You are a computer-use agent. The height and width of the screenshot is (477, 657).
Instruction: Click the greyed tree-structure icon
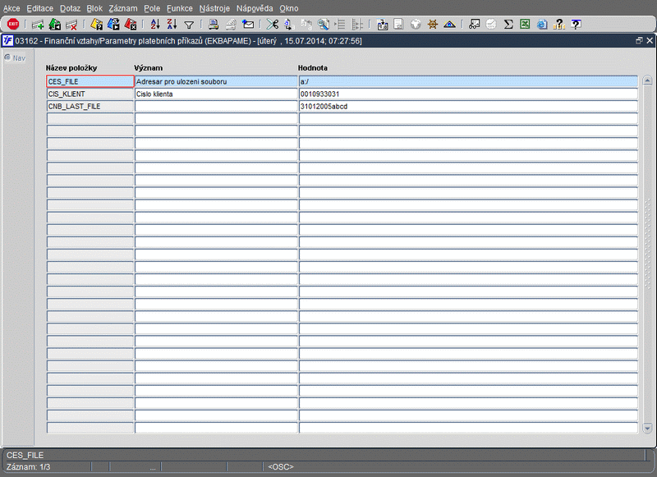point(357,25)
